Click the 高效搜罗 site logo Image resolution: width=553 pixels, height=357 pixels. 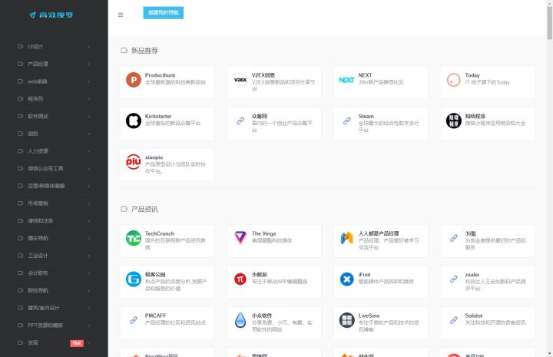click(x=51, y=15)
